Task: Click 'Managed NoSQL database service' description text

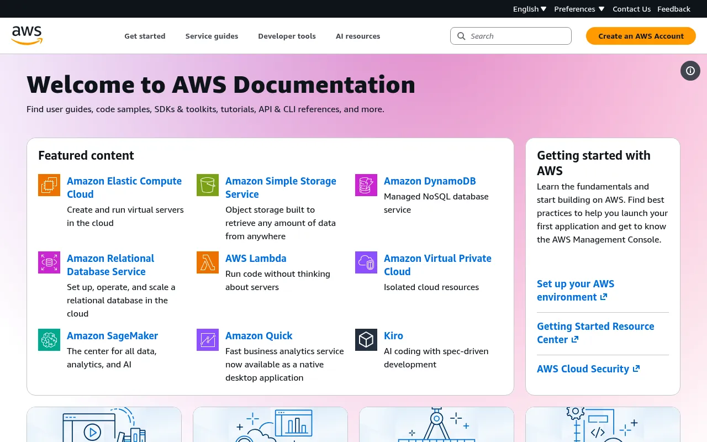Action: 436,203
